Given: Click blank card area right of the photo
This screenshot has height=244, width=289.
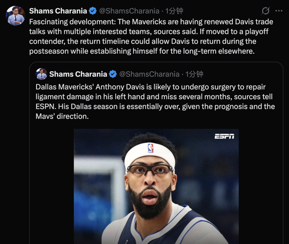Looking at the screenshot, I should [261, 186].
